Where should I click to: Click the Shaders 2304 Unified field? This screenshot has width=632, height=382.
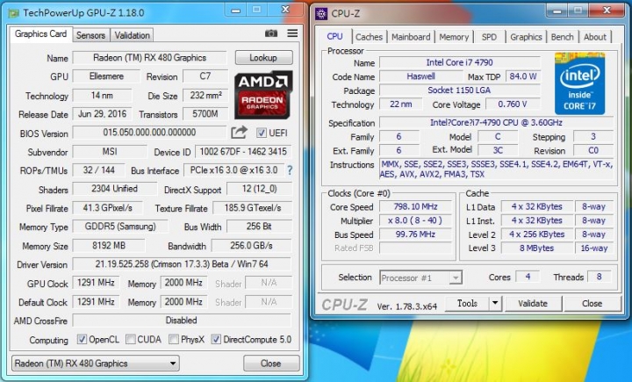point(114,189)
